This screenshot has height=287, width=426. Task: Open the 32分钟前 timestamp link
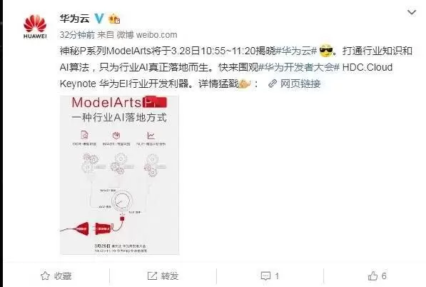(77, 35)
